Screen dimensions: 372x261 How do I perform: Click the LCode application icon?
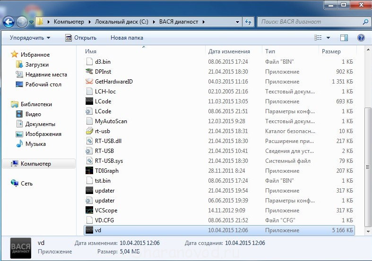coord(90,101)
